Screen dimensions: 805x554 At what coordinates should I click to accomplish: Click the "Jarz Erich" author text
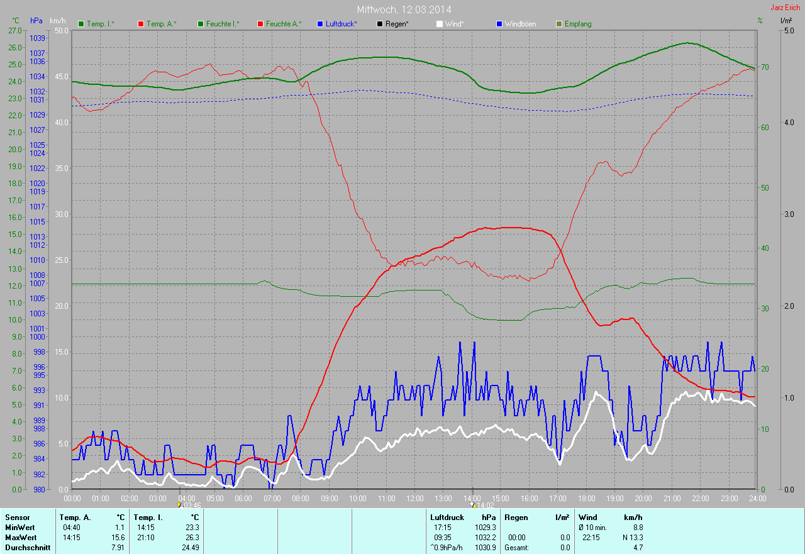tap(786, 8)
